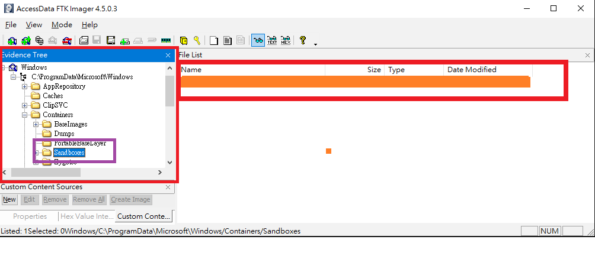Click Add to Custom Content Image icon
Image resolution: width=595 pixels, height=272 pixels.
click(x=125, y=40)
